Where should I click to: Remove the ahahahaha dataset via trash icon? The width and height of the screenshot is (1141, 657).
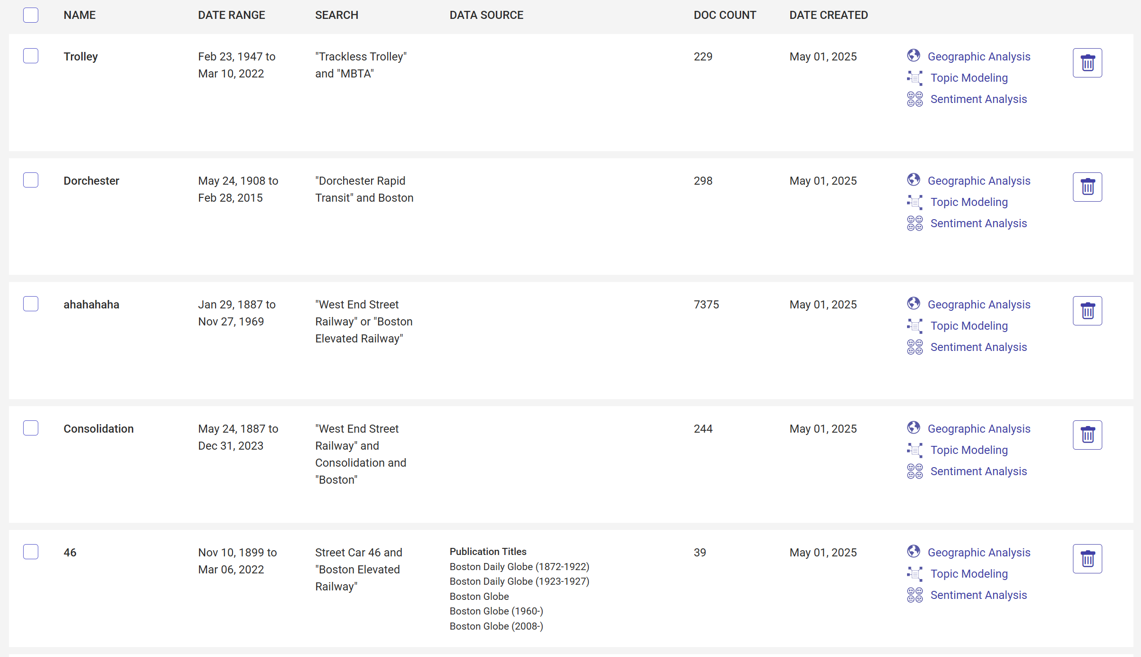[x=1087, y=311]
